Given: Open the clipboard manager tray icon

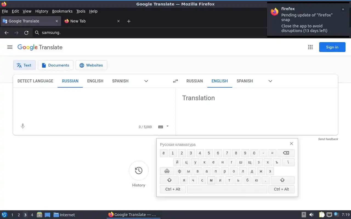Looking at the screenshot, I should click(322, 215).
